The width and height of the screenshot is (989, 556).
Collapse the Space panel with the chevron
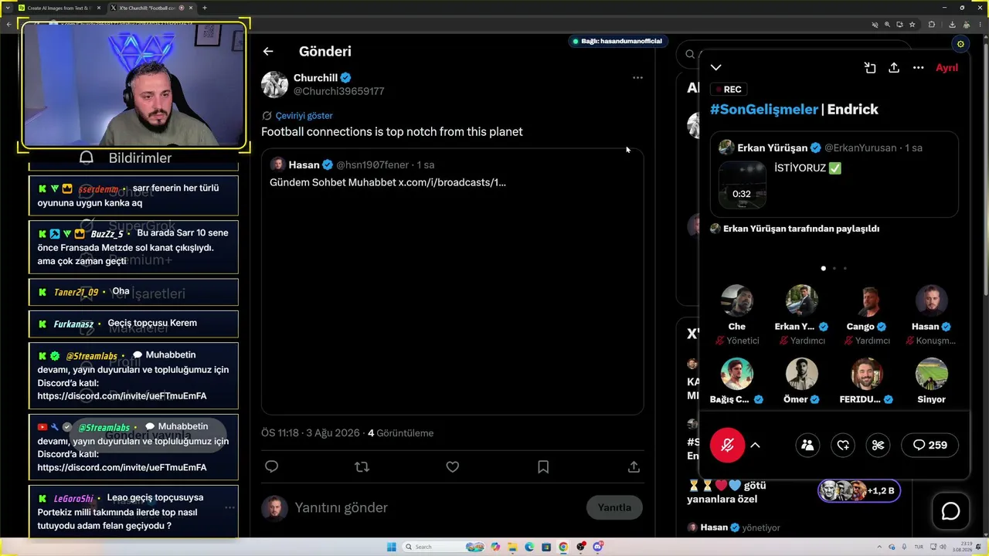point(716,68)
